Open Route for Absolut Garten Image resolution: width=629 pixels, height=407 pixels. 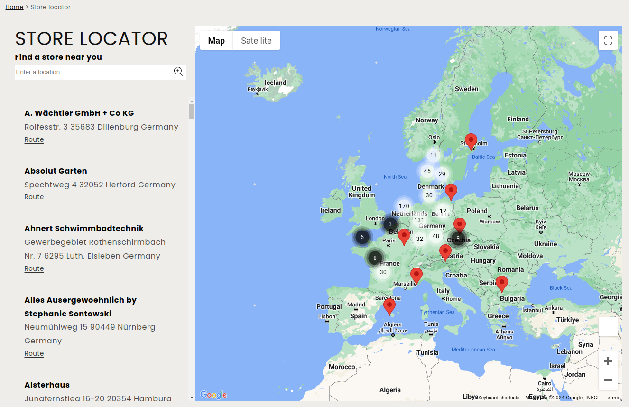[x=34, y=197]
